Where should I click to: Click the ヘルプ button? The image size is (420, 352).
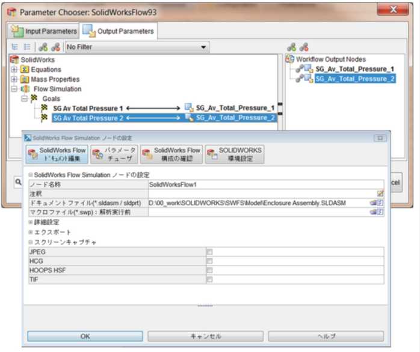click(x=326, y=336)
